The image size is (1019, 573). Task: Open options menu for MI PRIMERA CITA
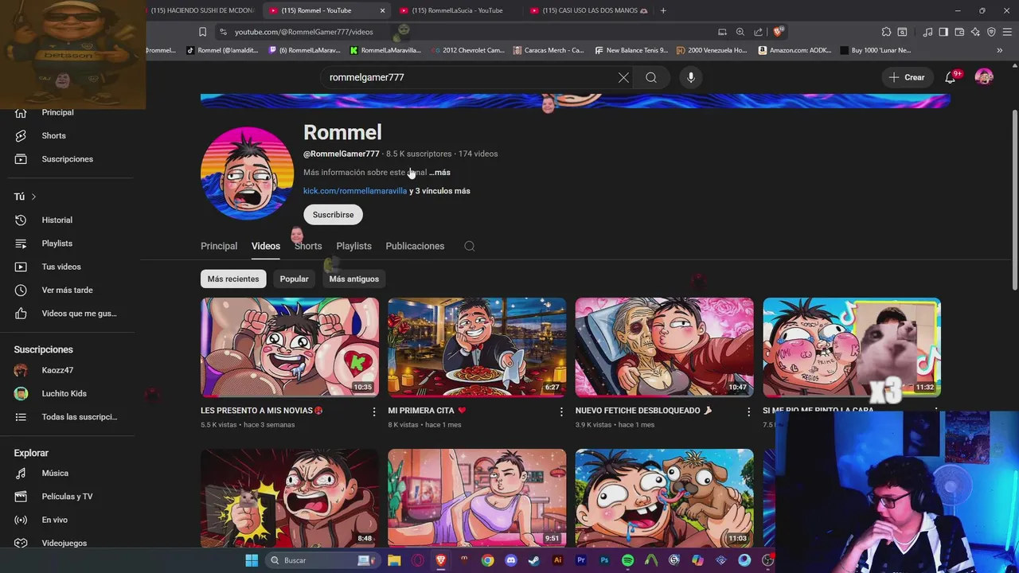pos(561,411)
